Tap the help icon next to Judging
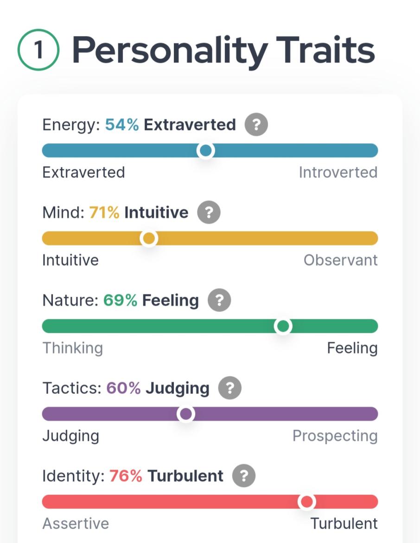The width and height of the screenshot is (420, 543). [x=230, y=388]
